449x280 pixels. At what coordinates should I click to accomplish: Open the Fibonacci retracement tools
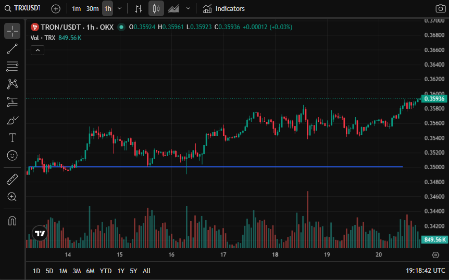pyautogui.click(x=13, y=66)
